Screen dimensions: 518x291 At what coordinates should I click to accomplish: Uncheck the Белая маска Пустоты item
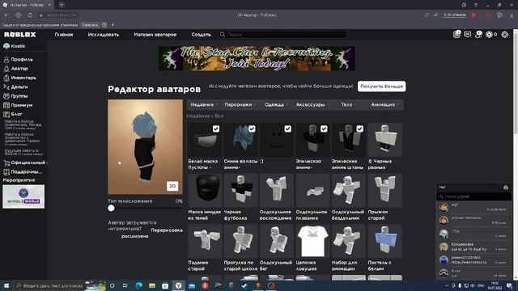pyautogui.click(x=216, y=129)
